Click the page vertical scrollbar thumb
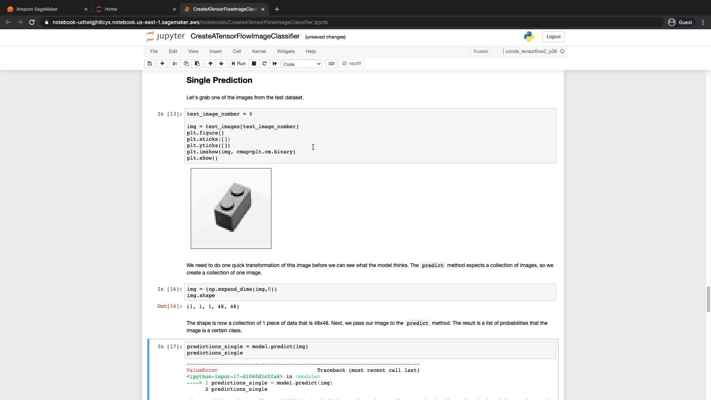Image resolution: width=711 pixels, height=400 pixels. pyautogui.click(x=708, y=299)
